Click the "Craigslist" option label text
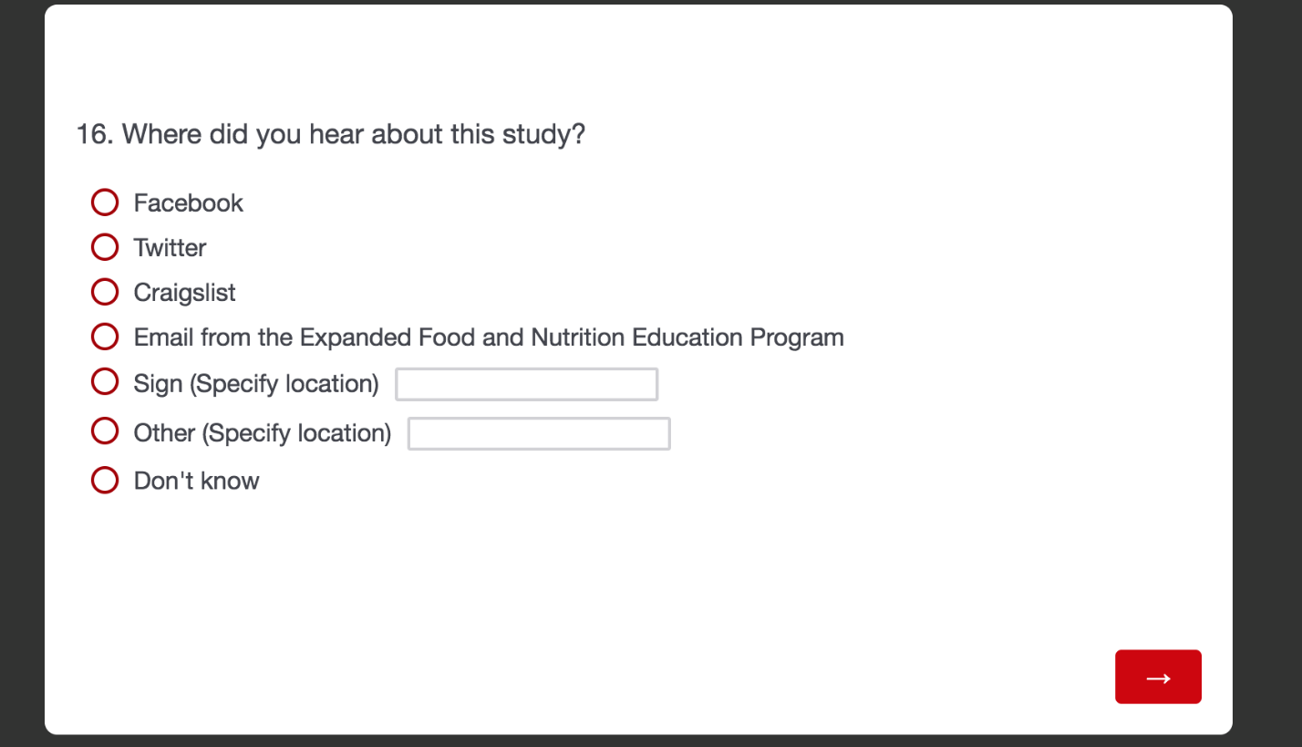 (x=184, y=293)
